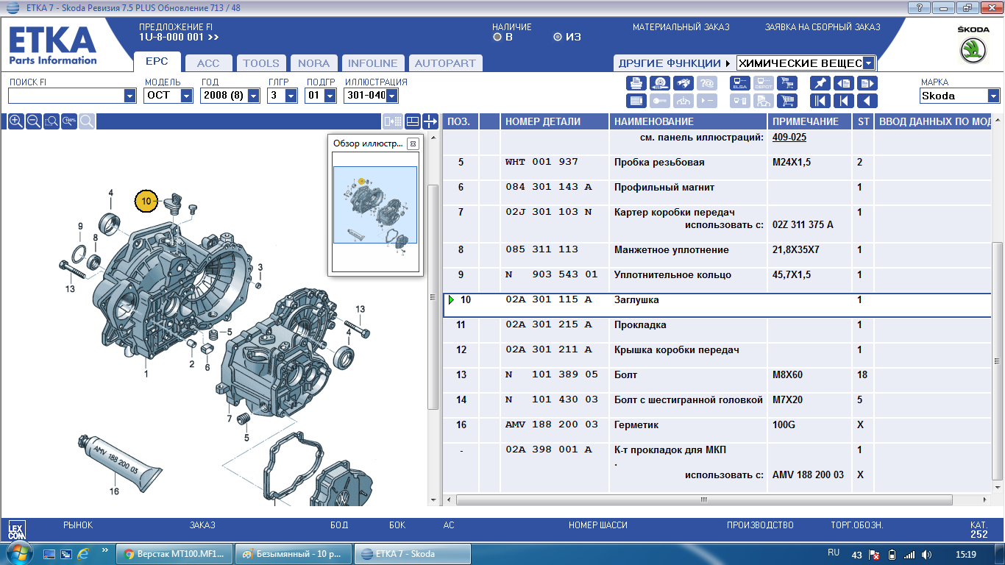Open the ГОД dropdown showing 2008 (8)

[x=254, y=96]
